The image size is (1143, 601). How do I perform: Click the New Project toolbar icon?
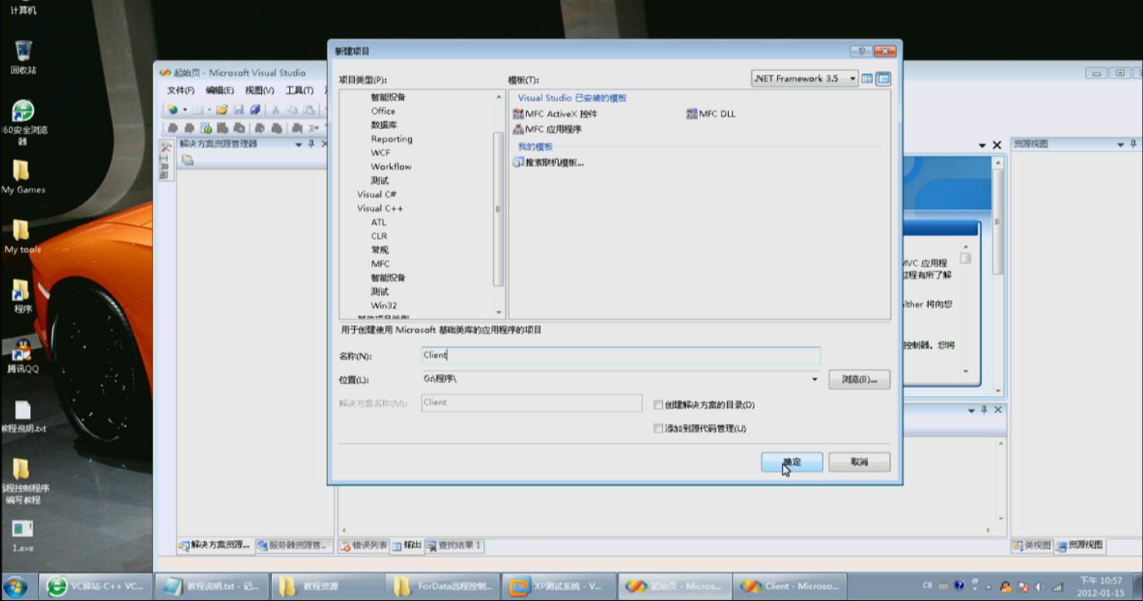click(172, 110)
